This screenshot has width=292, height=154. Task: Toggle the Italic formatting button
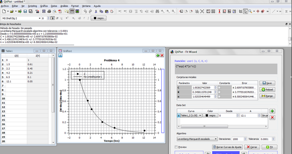[57, 18]
